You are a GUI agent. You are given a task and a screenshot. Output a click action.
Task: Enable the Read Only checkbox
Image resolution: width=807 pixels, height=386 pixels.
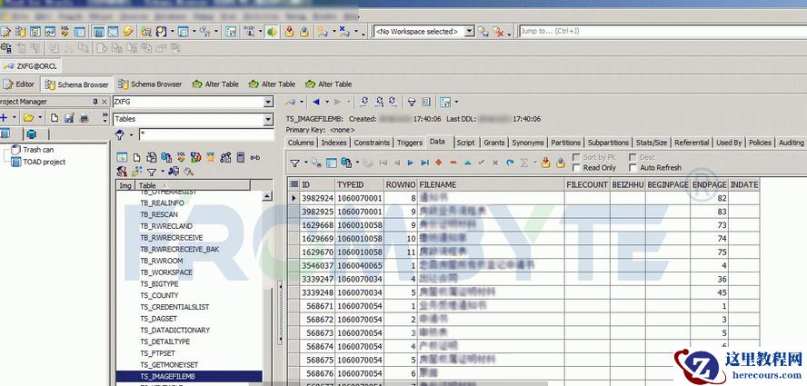[576, 168]
